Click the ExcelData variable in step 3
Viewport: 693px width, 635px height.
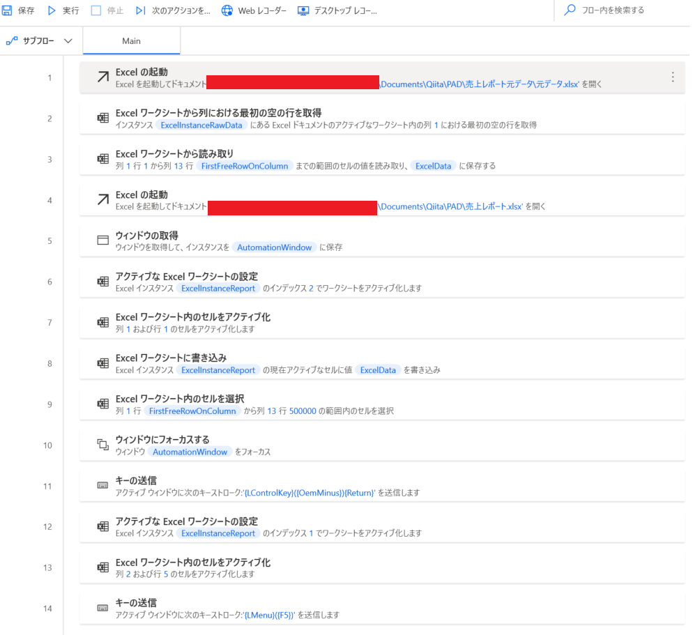(433, 166)
